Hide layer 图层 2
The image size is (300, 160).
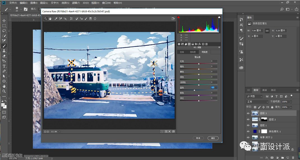click(x=248, y=120)
